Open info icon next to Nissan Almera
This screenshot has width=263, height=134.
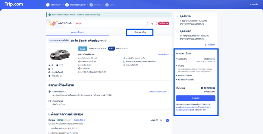click(106, 41)
